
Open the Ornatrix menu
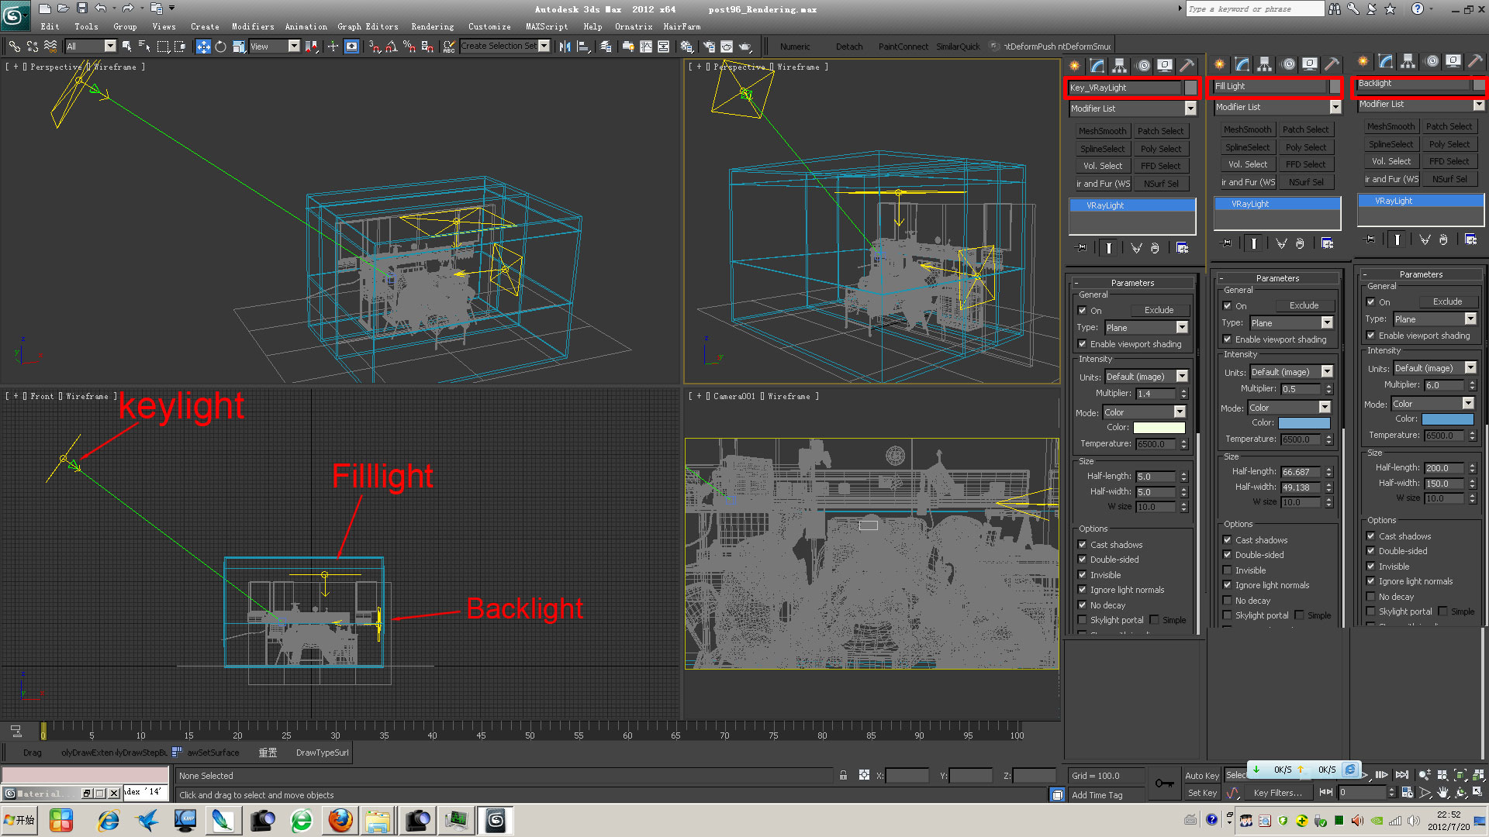click(x=634, y=26)
